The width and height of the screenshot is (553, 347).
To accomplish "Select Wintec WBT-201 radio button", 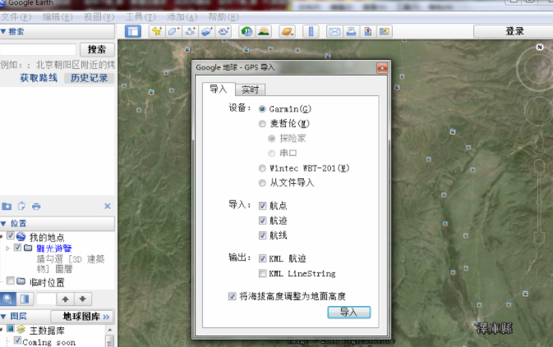I will (x=262, y=168).
